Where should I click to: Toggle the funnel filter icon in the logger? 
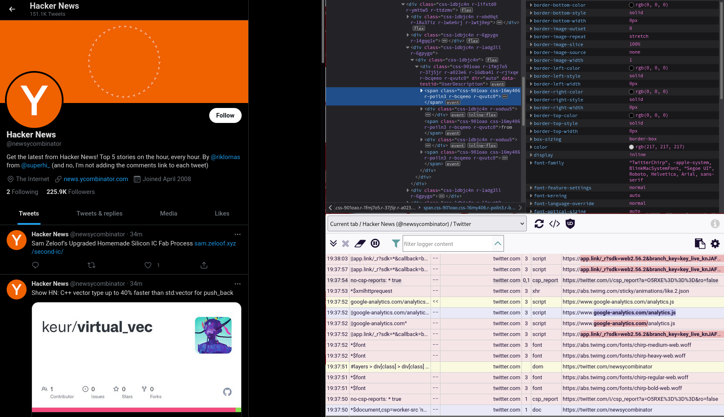(396, 243)
